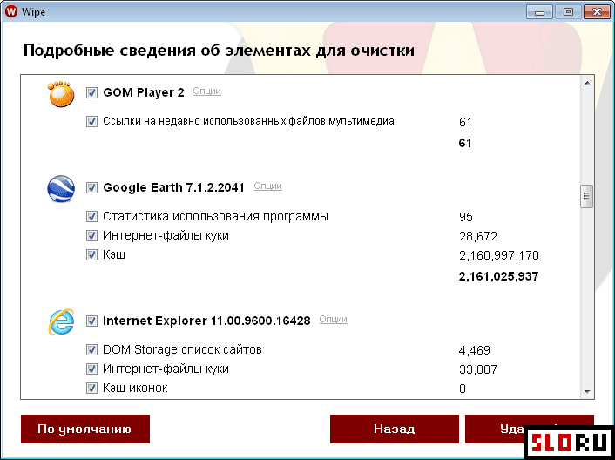Toggle the Google Earth Кэш checkbox
Screen dimensions: 615x460
[91, 254]
